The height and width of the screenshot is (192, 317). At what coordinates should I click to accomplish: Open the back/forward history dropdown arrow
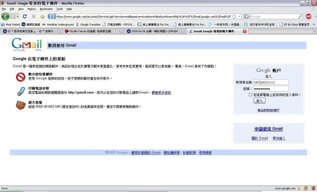click(18, 16)
